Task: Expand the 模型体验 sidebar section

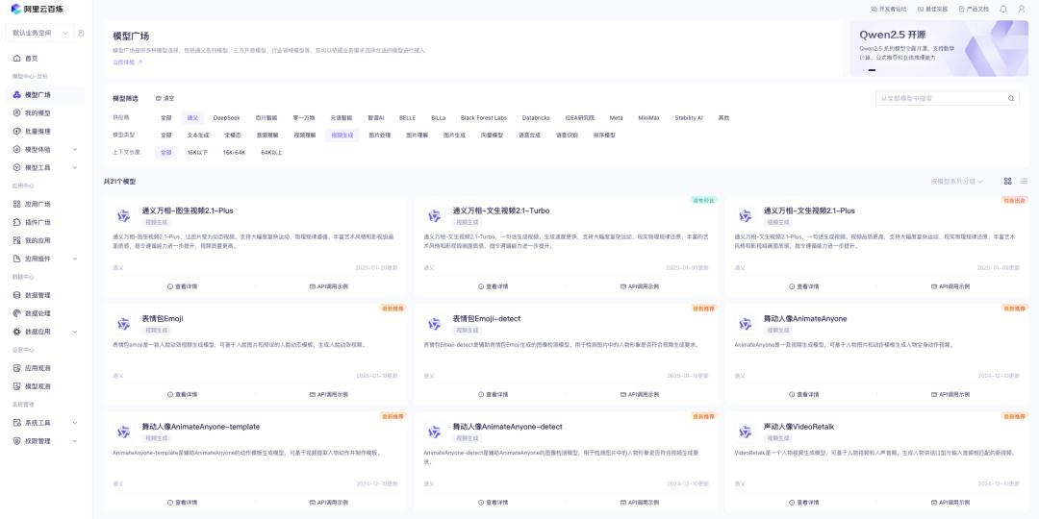Action: 75,150
